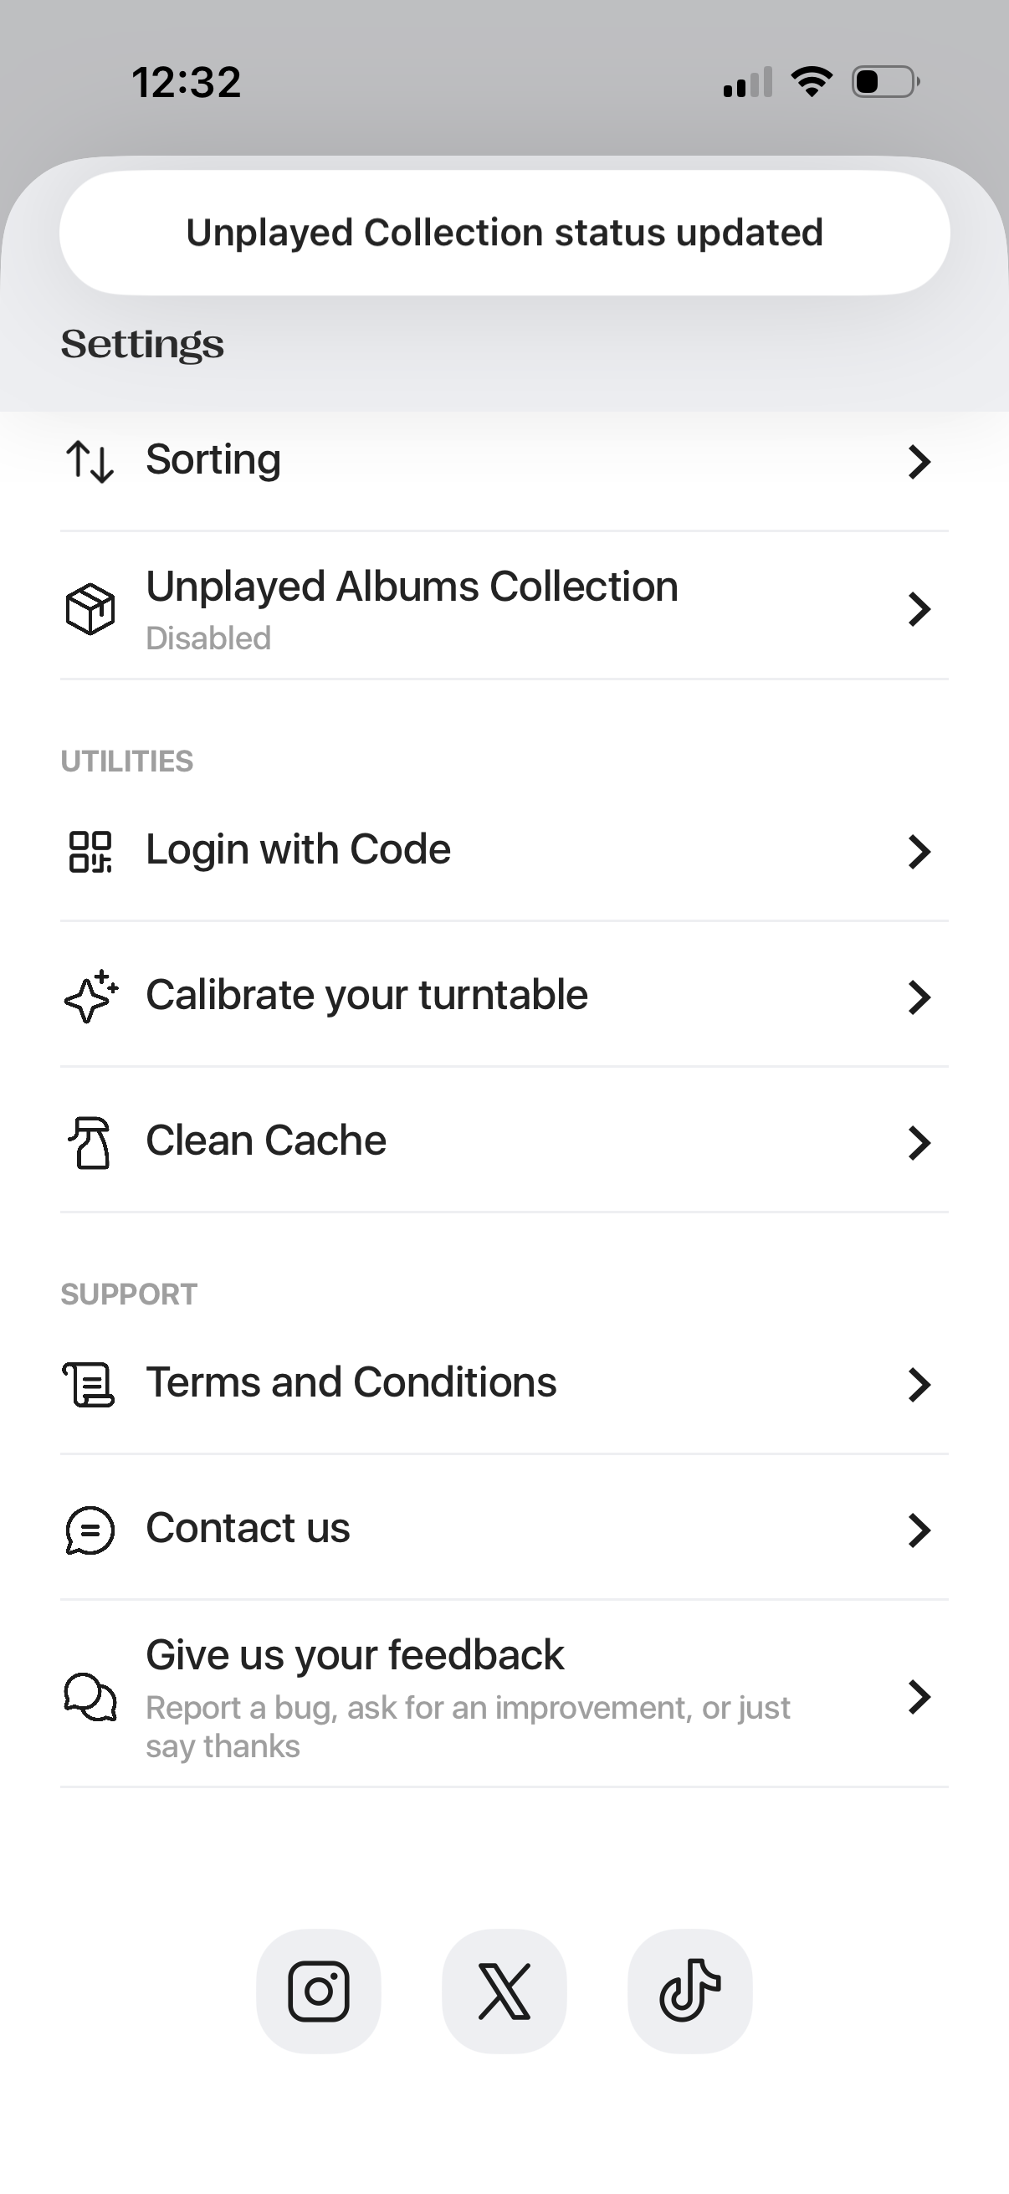Tap the box Unplayed Albums icon
Image resolution: width=1009 pixels, height=2194 pixels.
point(90,609)
